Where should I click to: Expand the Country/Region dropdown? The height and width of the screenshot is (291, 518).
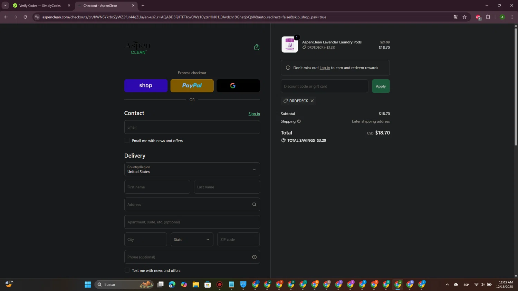tap(192, 169)
